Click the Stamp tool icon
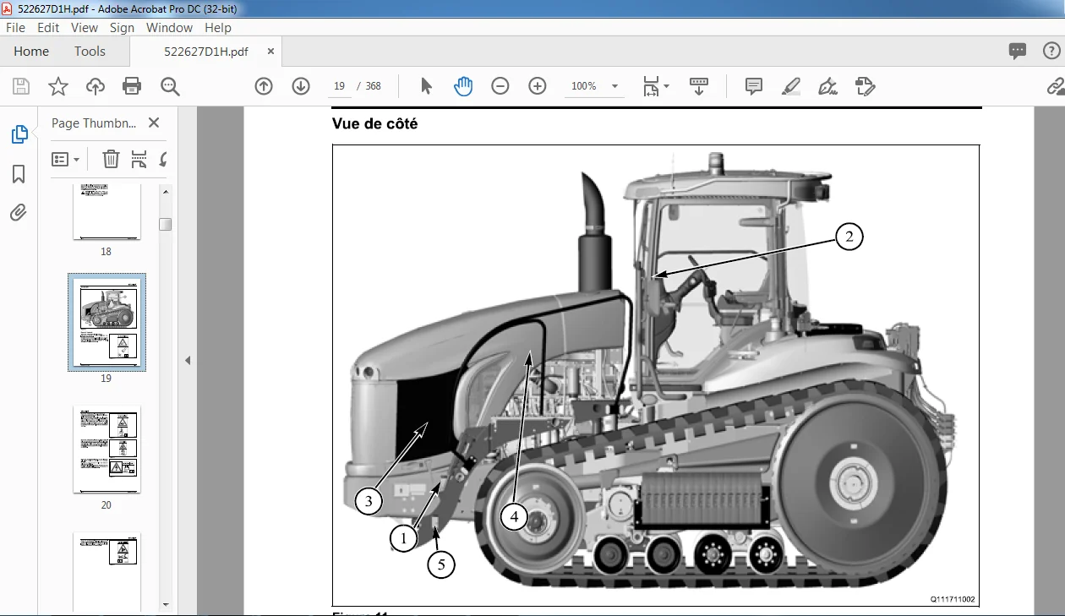Image resolution: width=1065 pixels, height=616 pixels. pyautogui.click(x=865, y=86)
